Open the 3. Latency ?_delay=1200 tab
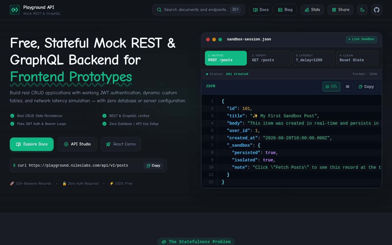The width and height of the screenshot is (392, 245). (x=313, y=58)
